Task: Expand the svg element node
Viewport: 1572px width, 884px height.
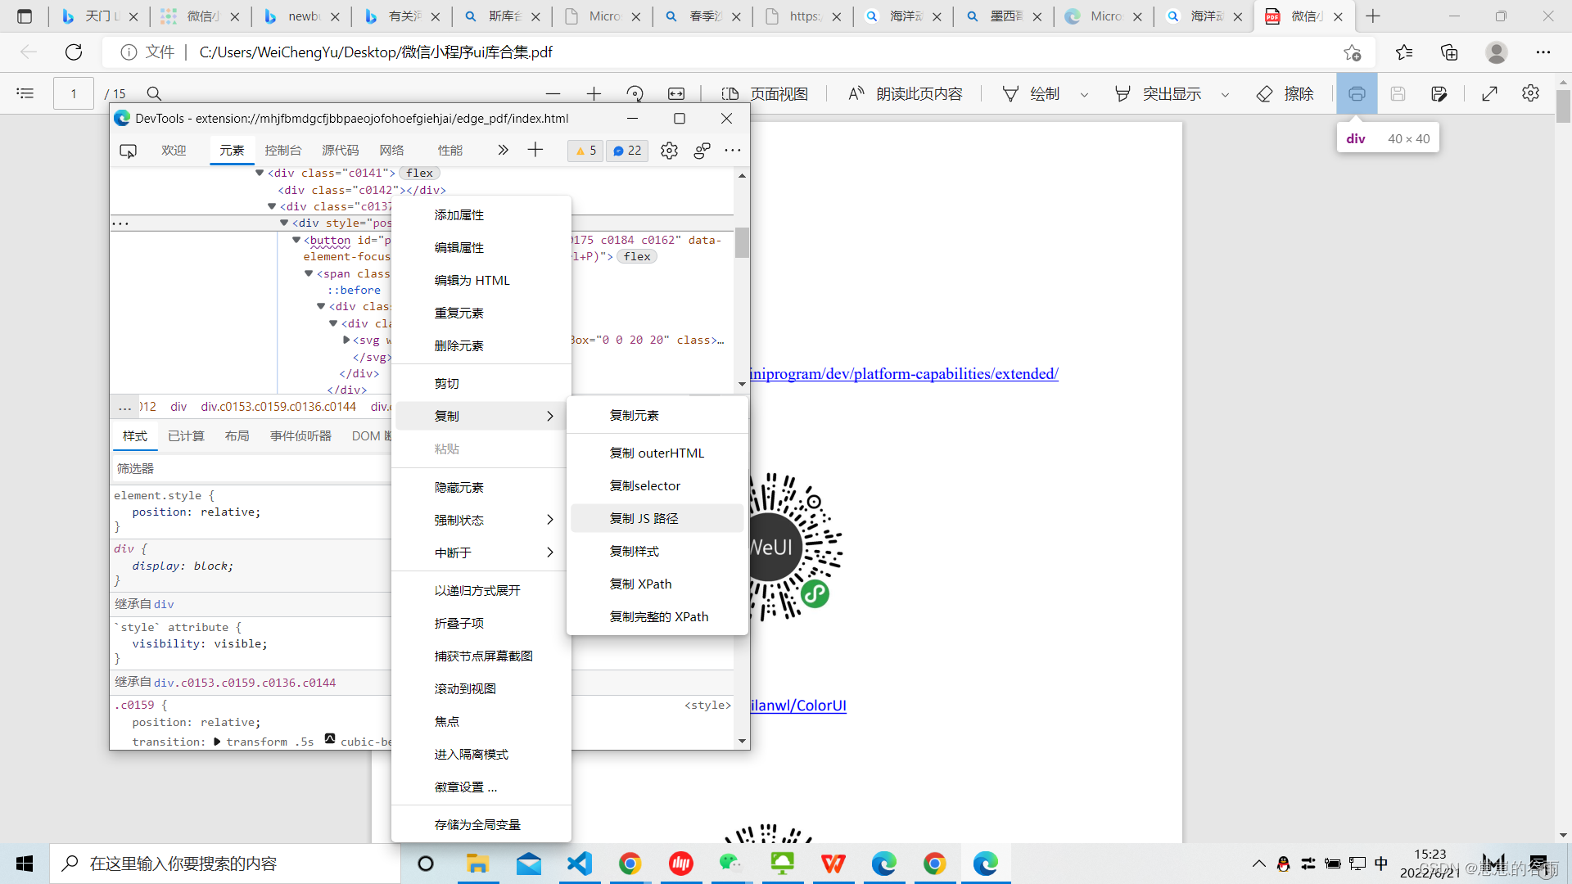Action: tap(346, 340)
